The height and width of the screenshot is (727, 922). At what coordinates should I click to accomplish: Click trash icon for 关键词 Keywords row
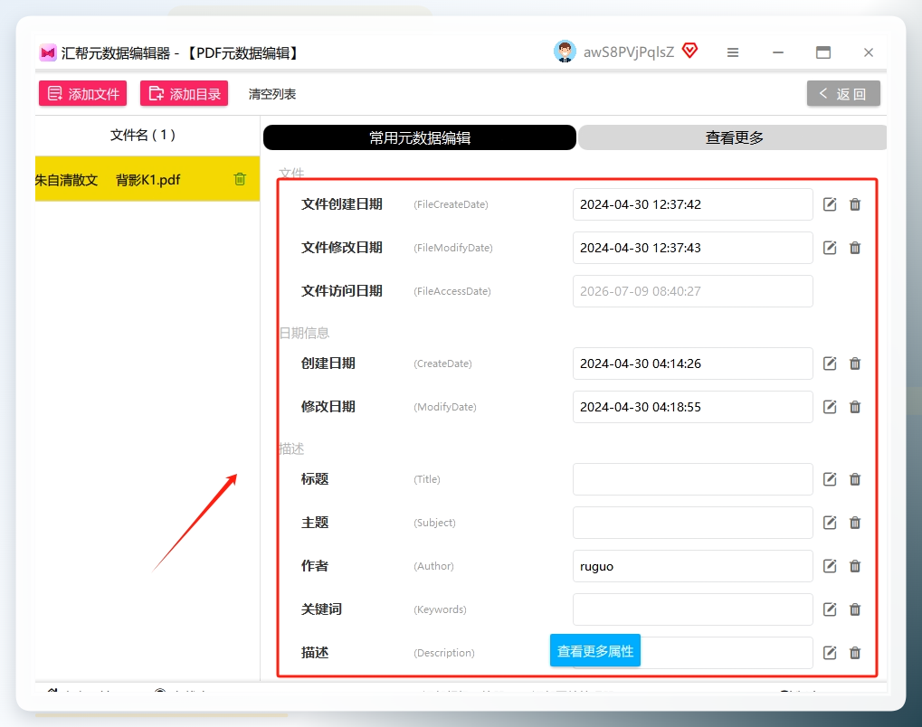point(855,609)
